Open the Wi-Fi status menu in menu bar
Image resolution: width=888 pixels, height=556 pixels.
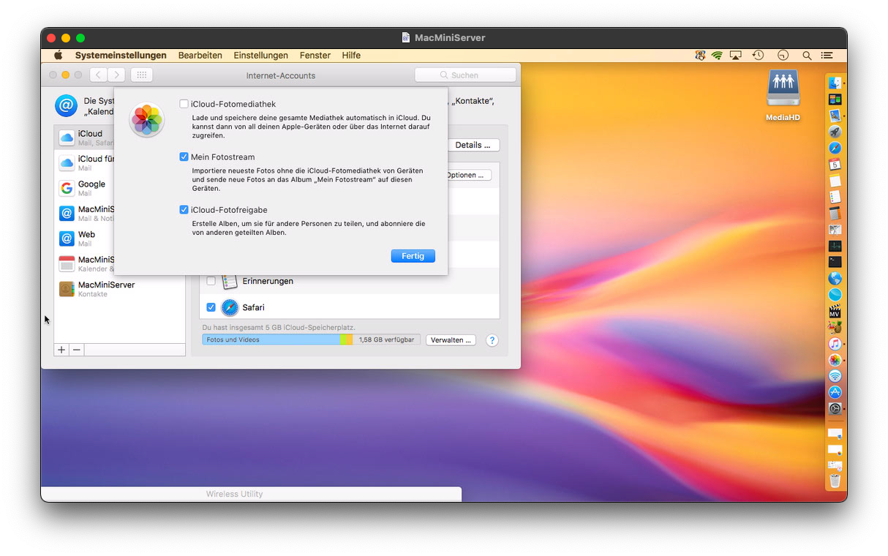click(x=717, y=56)
